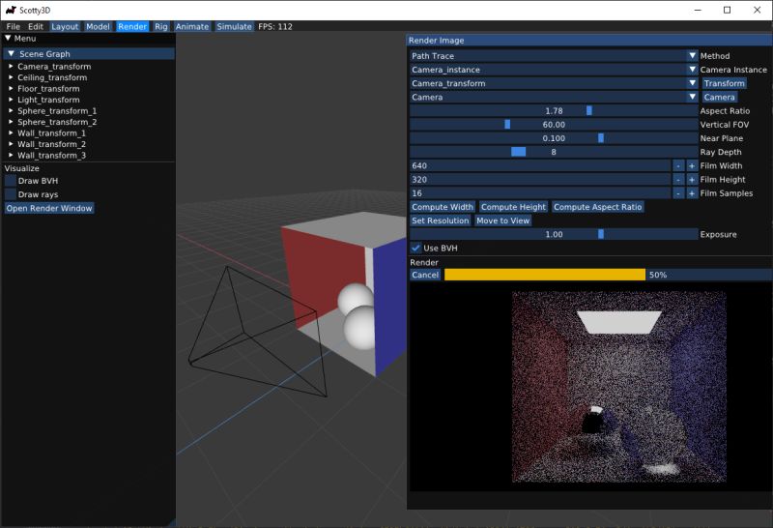Click the Film Width input field
The width and height of the screenshot is (773, 528).
540,165
